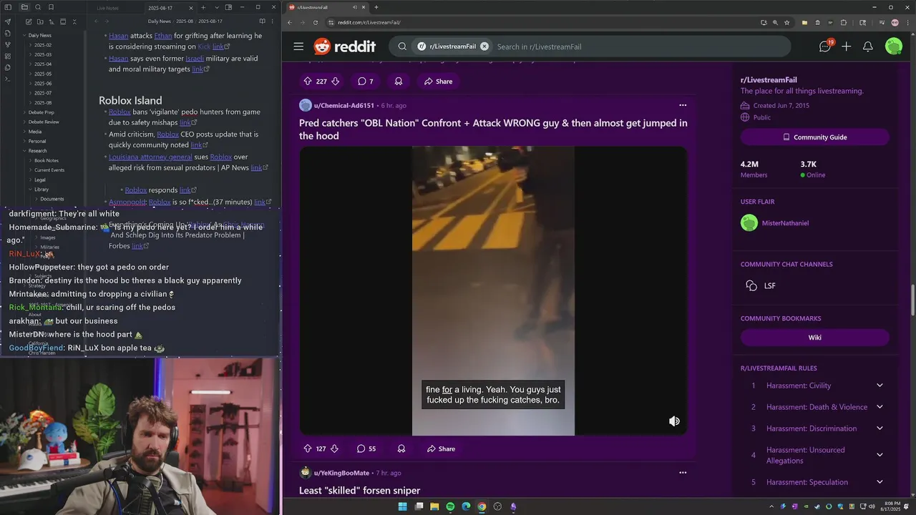This screenshot has width=916, height=515.
Task: Open the Least skilled forsen sniper post
Action: [360, 491]
